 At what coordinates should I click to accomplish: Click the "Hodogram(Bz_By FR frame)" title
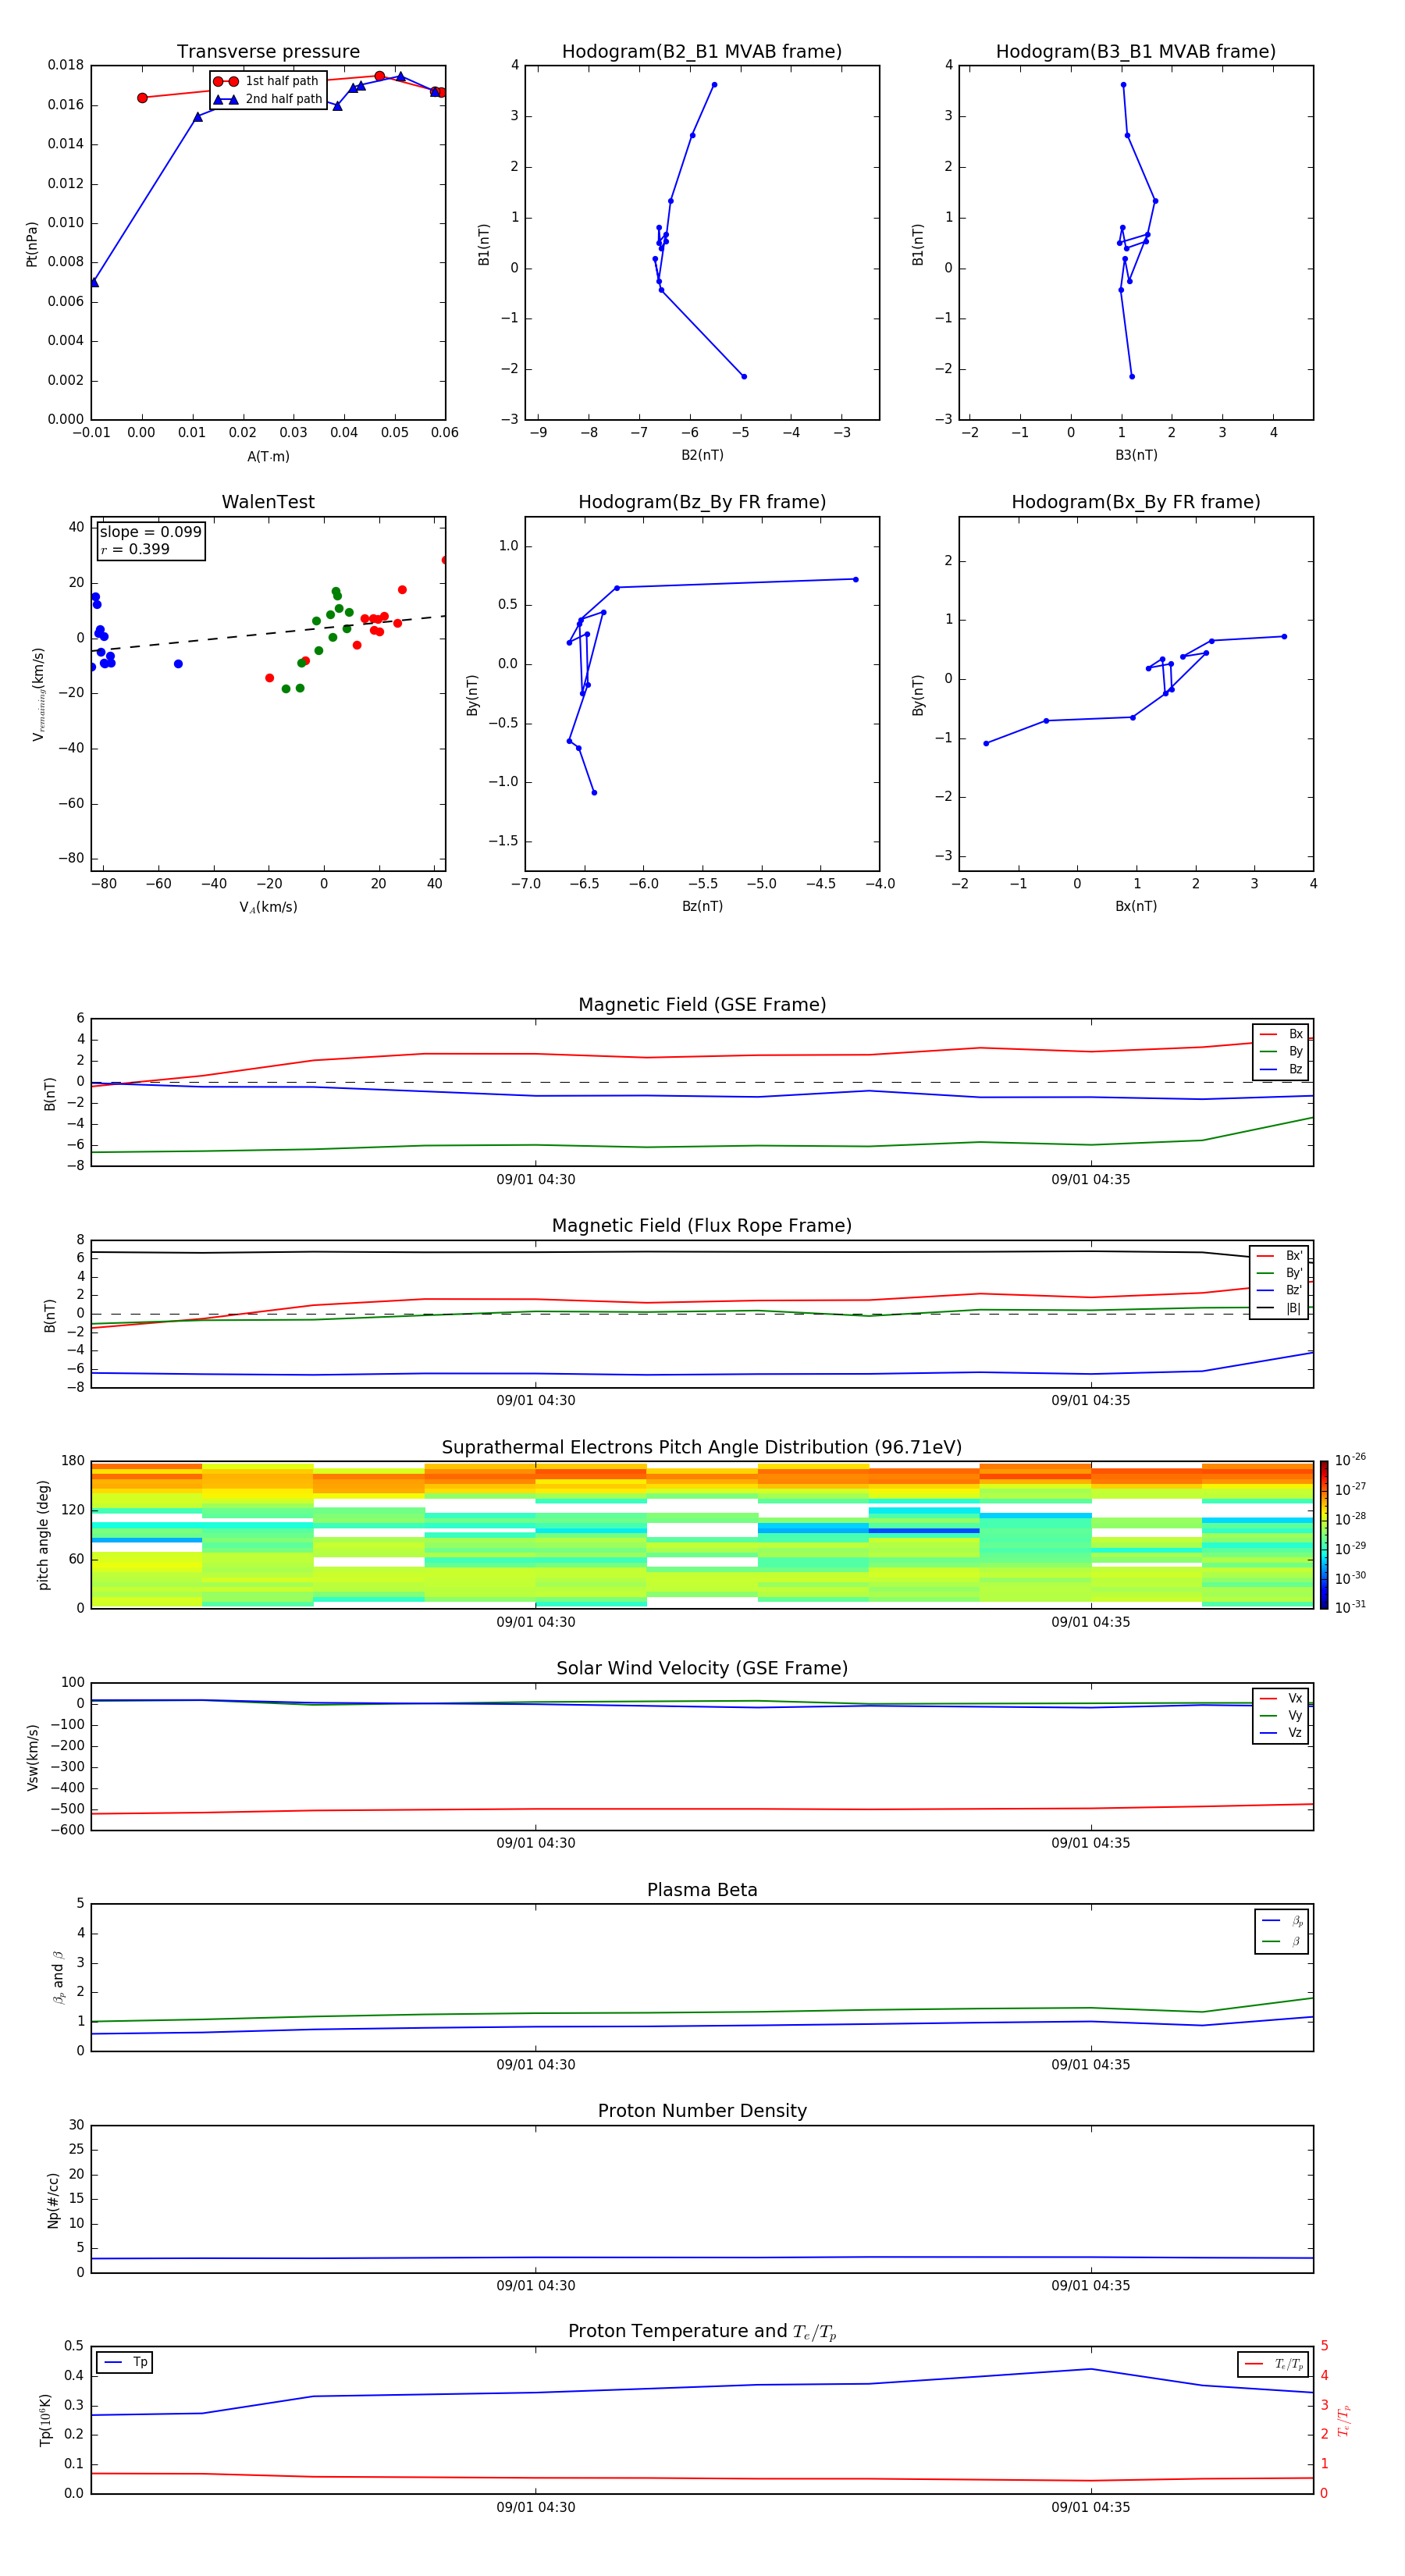pyautogui.click(x=702, y=502)
